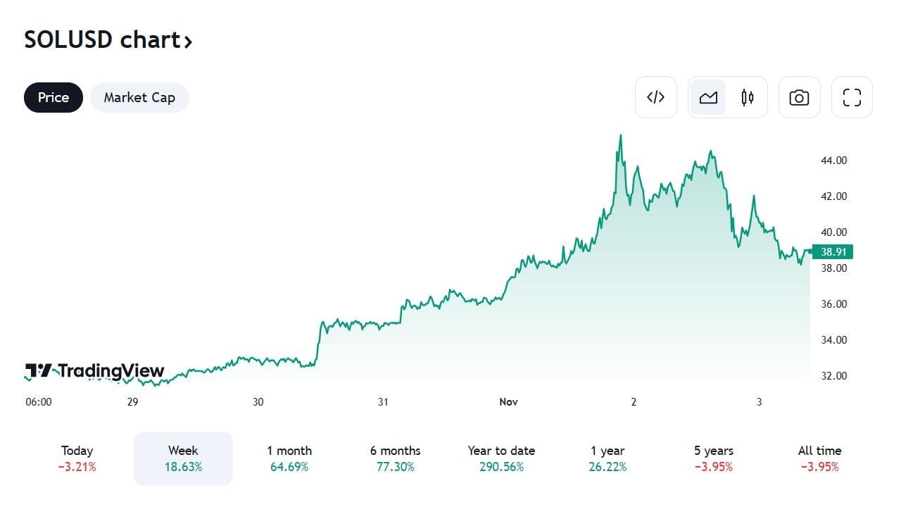The width and height of the screenshot is (901, 507).
Task: Select the Today time range
Action: pos(77,458)
